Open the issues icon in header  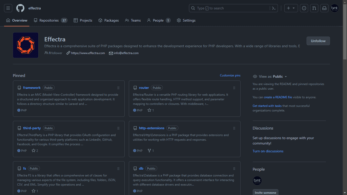304,8
